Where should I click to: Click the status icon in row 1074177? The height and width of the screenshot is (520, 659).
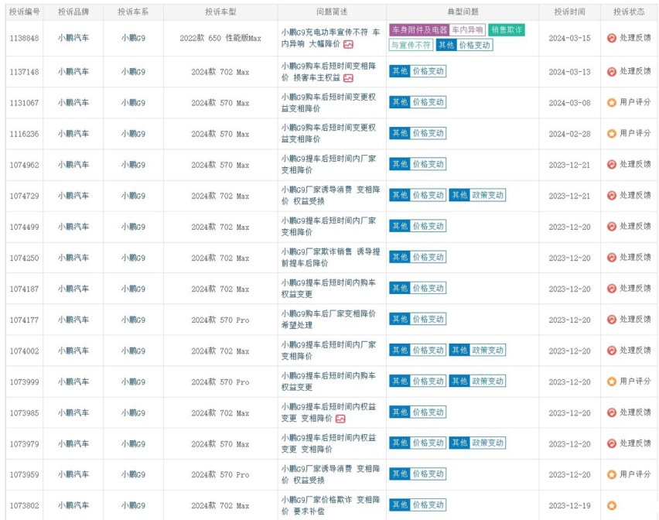[612, 320]
